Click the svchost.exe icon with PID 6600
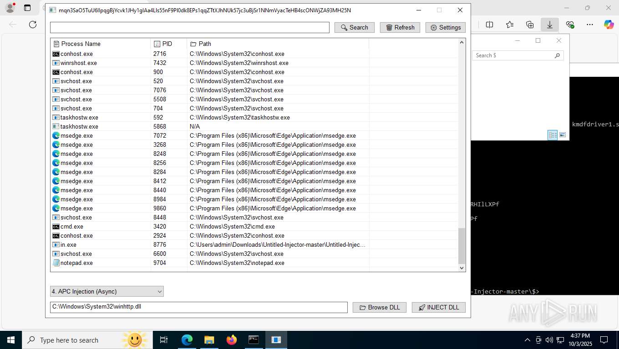The image size is (619, 349). 56,254
